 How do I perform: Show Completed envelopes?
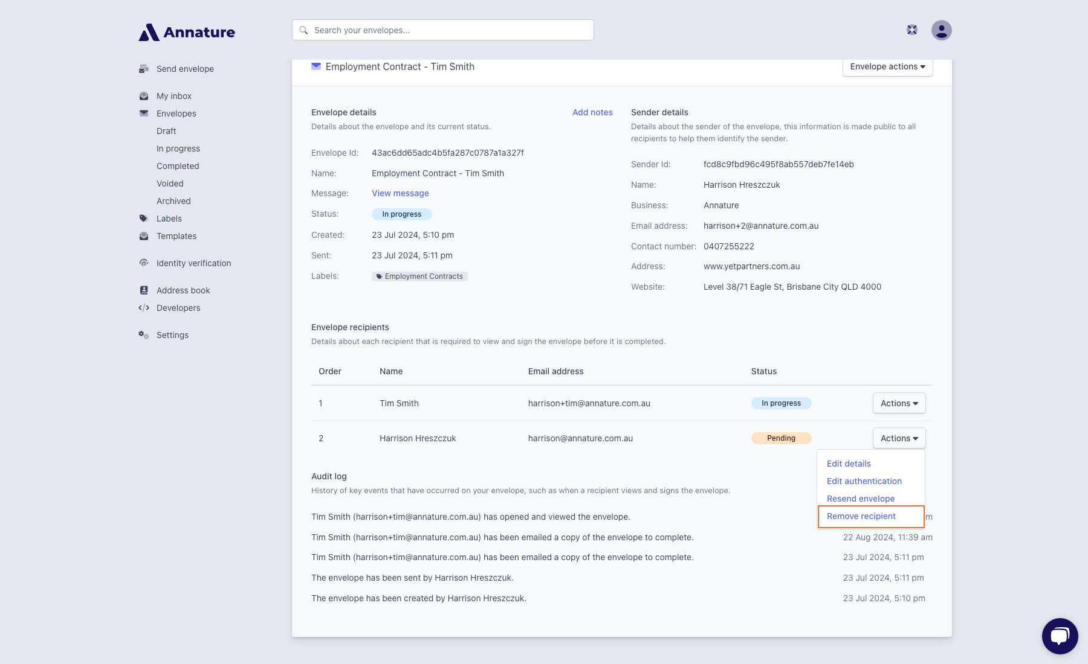coord(178,166)
